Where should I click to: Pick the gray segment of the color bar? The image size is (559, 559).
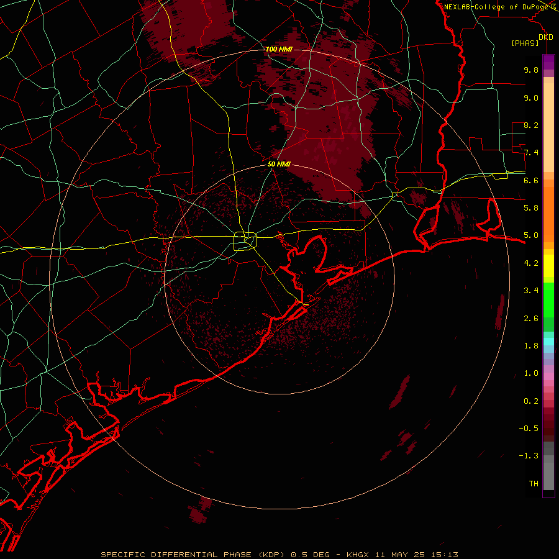tap(548, 466)
